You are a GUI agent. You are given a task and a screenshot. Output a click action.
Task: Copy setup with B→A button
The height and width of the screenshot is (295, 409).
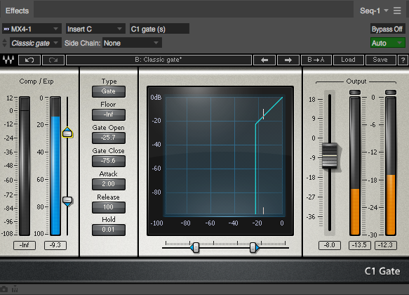pyautogui.click(x=316, y=60)
